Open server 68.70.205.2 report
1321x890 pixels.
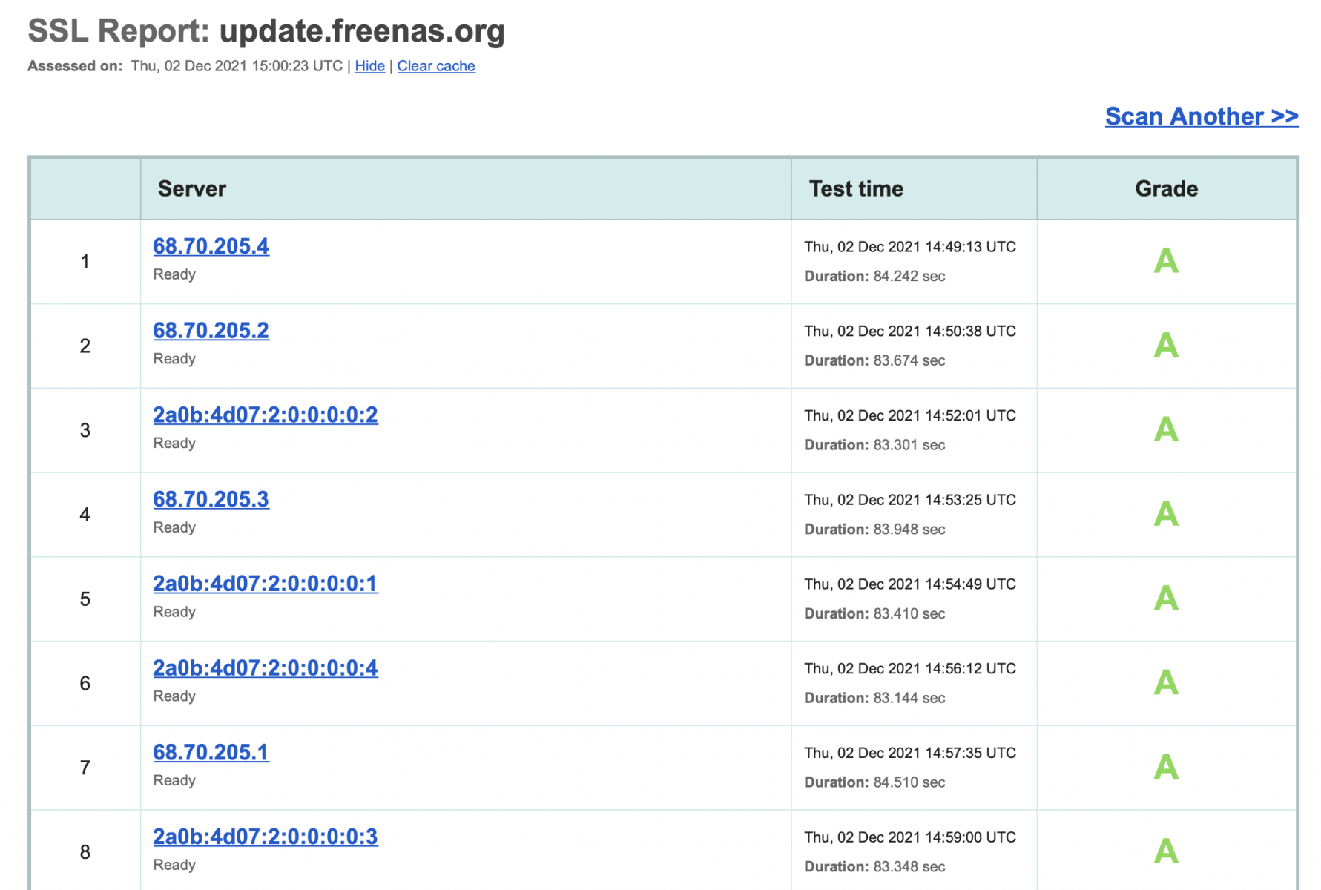pos(211,331)
